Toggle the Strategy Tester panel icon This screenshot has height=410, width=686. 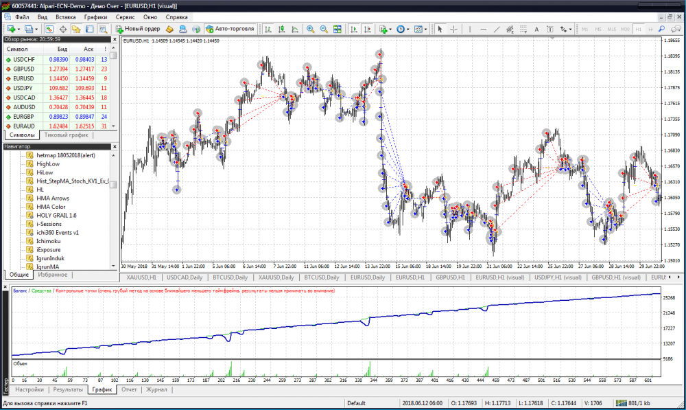103,29
